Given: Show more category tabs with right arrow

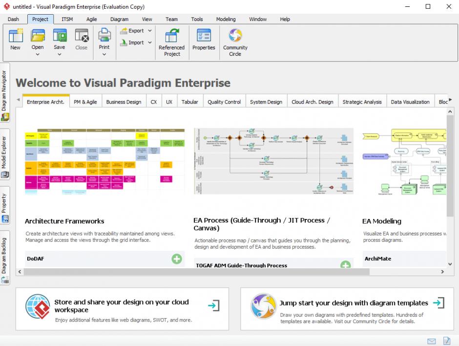Looking at the screenshot, I should pyautogui.click(x=450, y=100).
